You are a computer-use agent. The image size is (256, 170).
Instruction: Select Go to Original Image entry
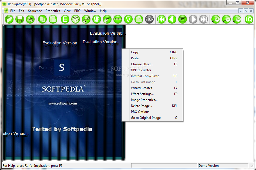pos(152,118)
